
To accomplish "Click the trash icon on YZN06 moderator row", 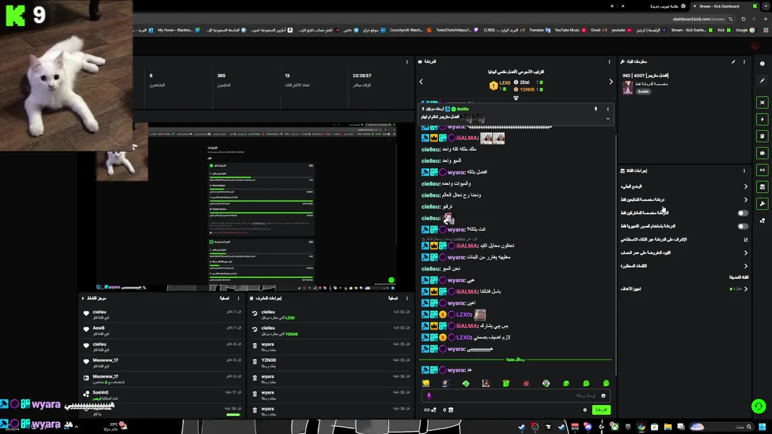I will click(255, 362).
